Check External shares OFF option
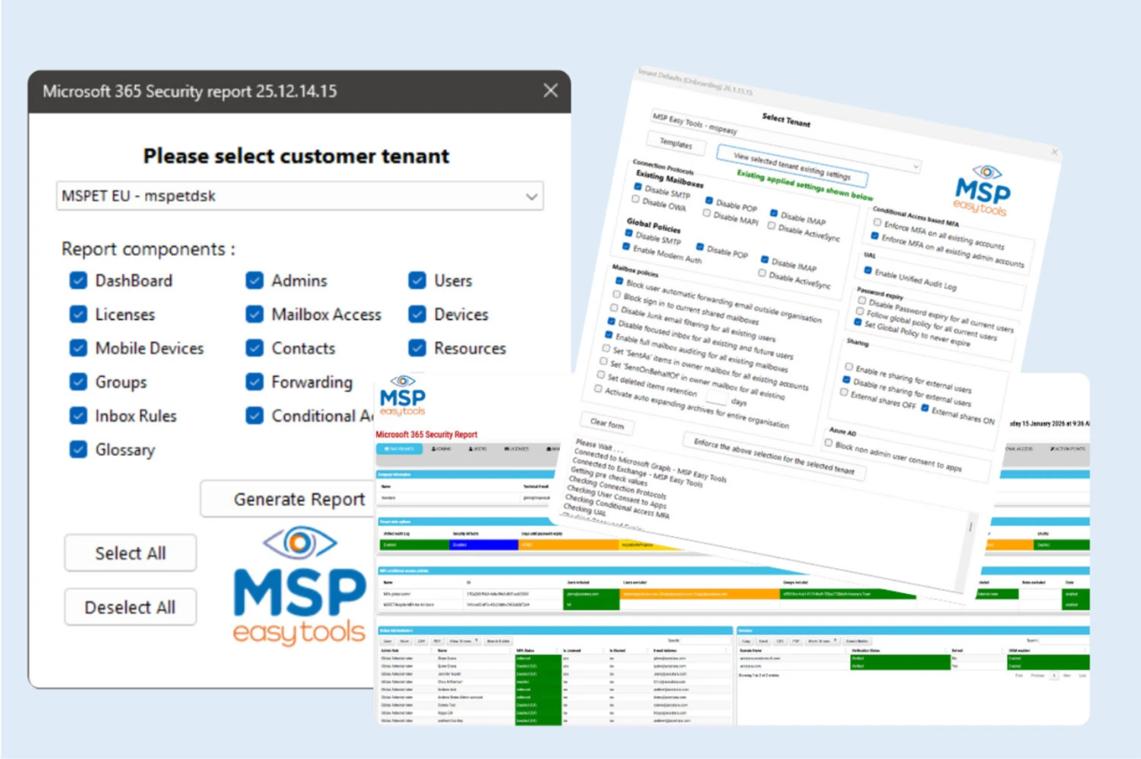This screenshot has width=1141, height=759. [x=844, y=391]
